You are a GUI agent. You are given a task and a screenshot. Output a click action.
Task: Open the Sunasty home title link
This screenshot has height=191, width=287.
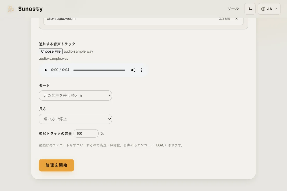[30, 9]
